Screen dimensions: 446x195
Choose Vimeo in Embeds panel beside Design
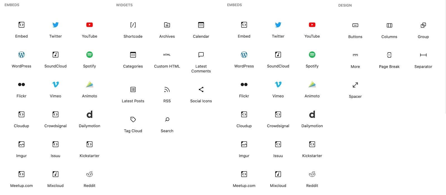(278, 89)
